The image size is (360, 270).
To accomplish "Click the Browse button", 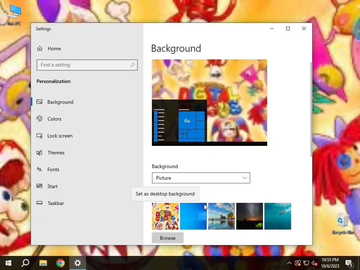I will (168, 238).
